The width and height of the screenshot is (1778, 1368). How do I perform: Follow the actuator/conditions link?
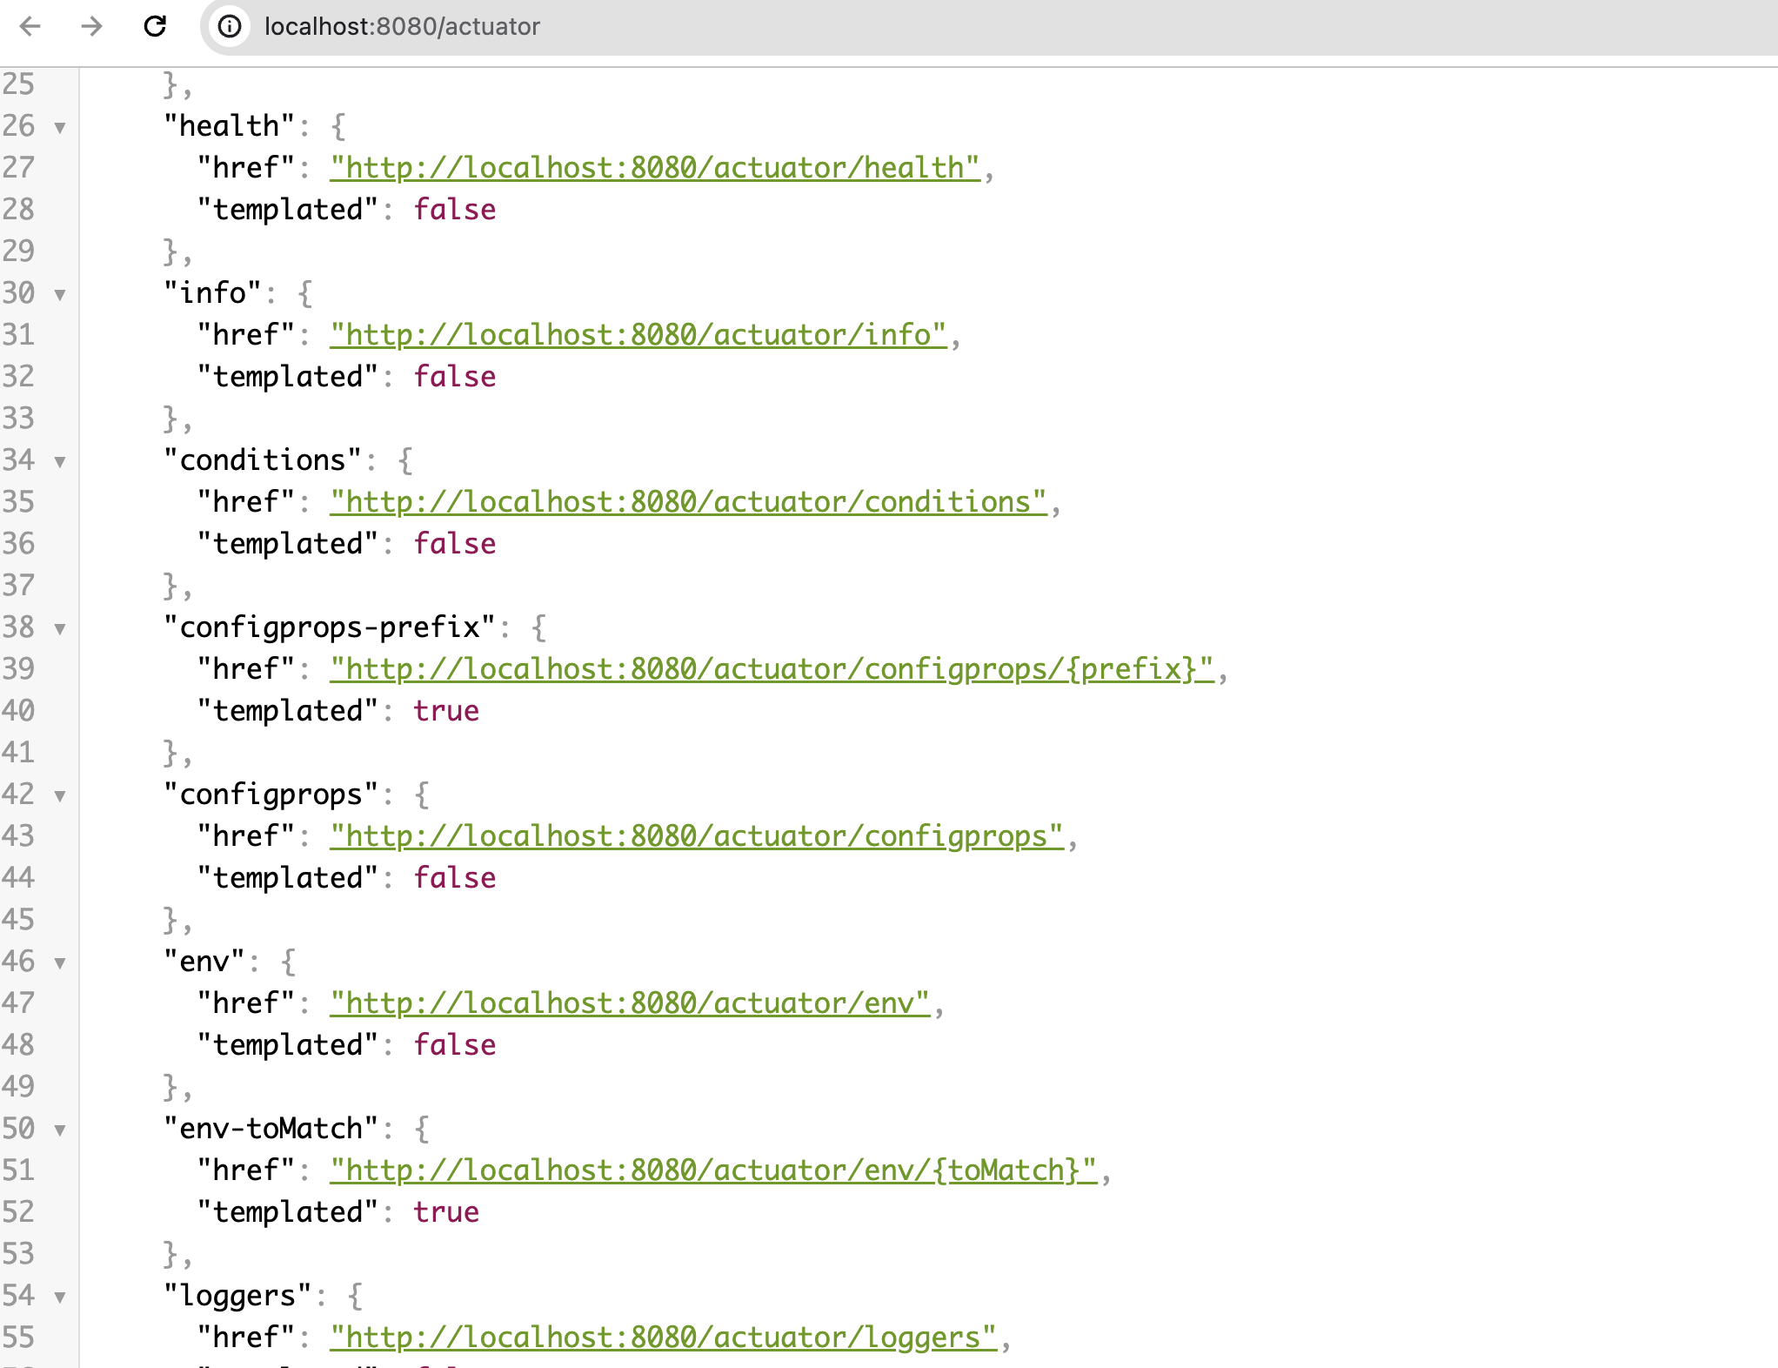coord(687,502)
